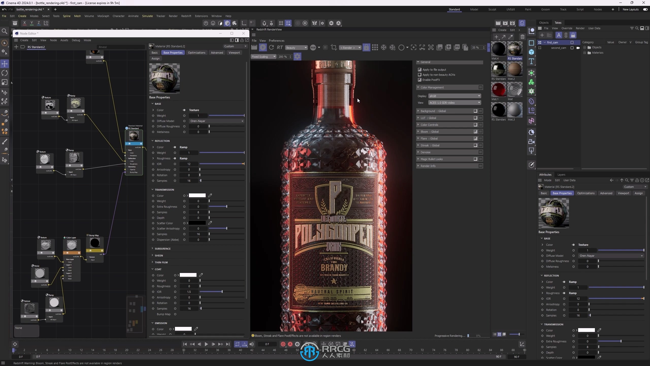Open the Layers tab in the Attributes panel
The height and width of the screenshot is (366, 650).
(561, 175)
